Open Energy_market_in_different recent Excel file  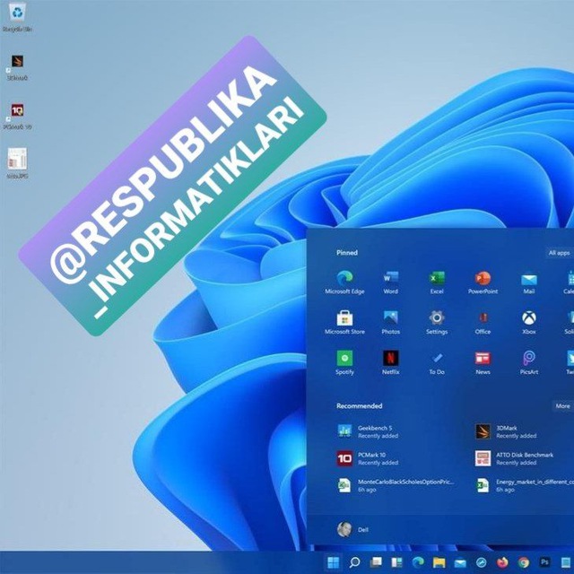coord(524,485)
